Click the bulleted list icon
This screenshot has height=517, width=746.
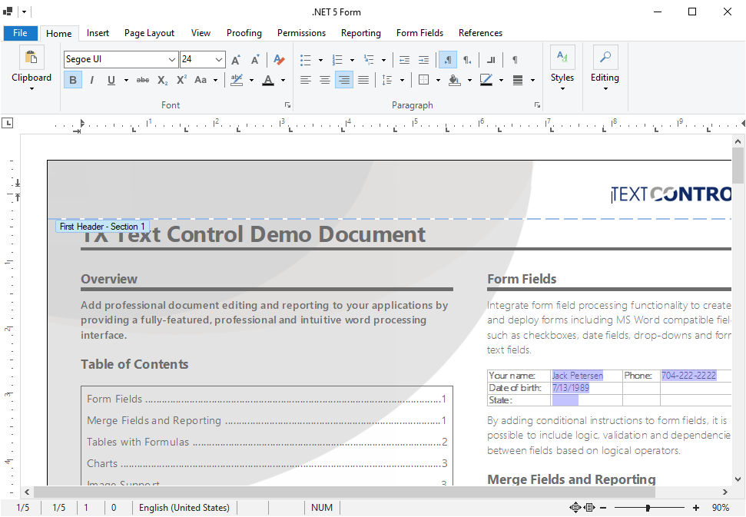pyautogui.click(x=306, y=60)
